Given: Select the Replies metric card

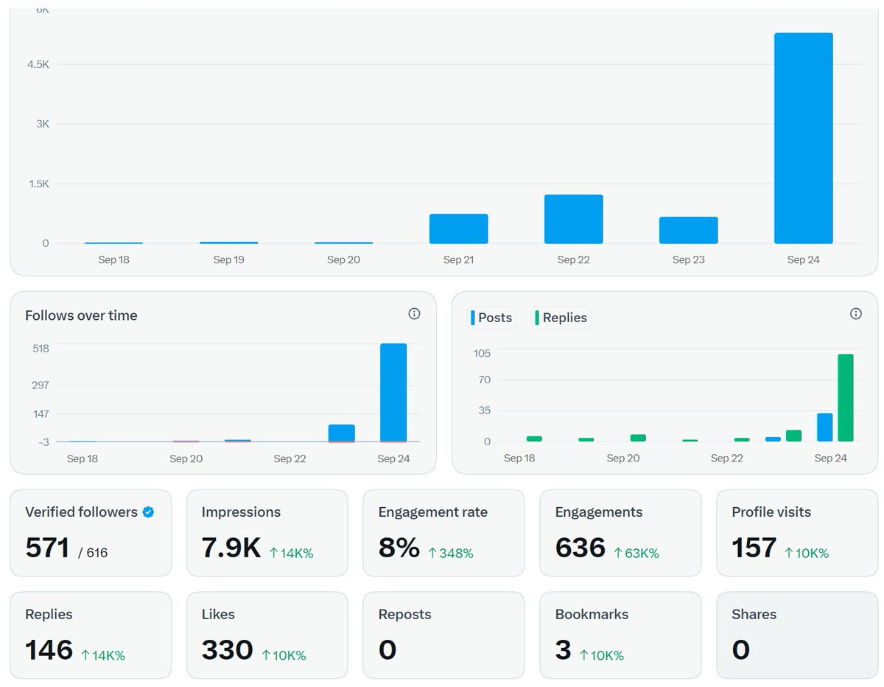Looking at the screenshot, I should click(91, 635).
